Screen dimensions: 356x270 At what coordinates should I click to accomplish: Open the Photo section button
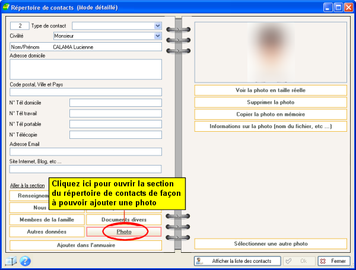[x=124, y=231]
